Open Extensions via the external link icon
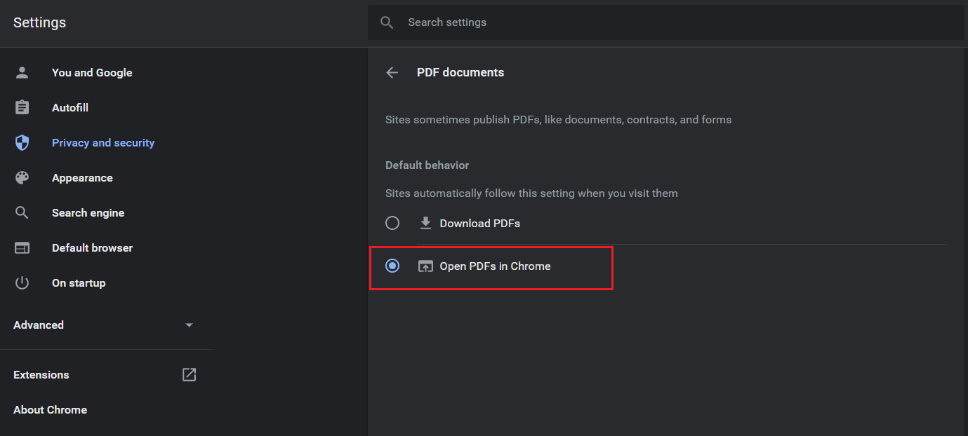968x436 pixels. [189, 375]
